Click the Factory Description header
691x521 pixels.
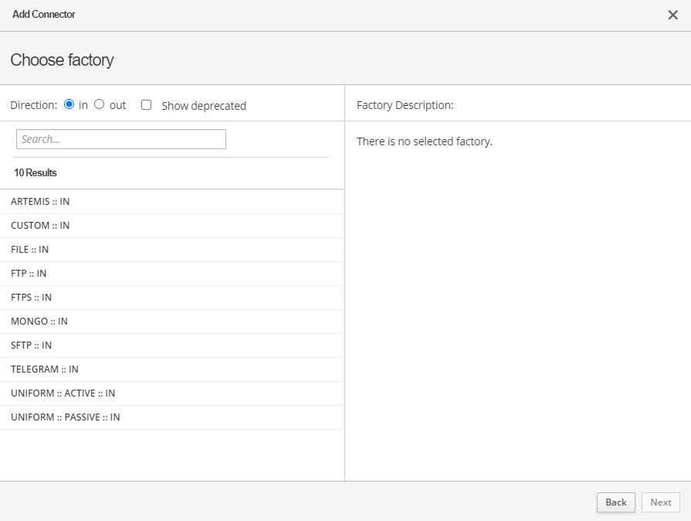click(405, 105)
